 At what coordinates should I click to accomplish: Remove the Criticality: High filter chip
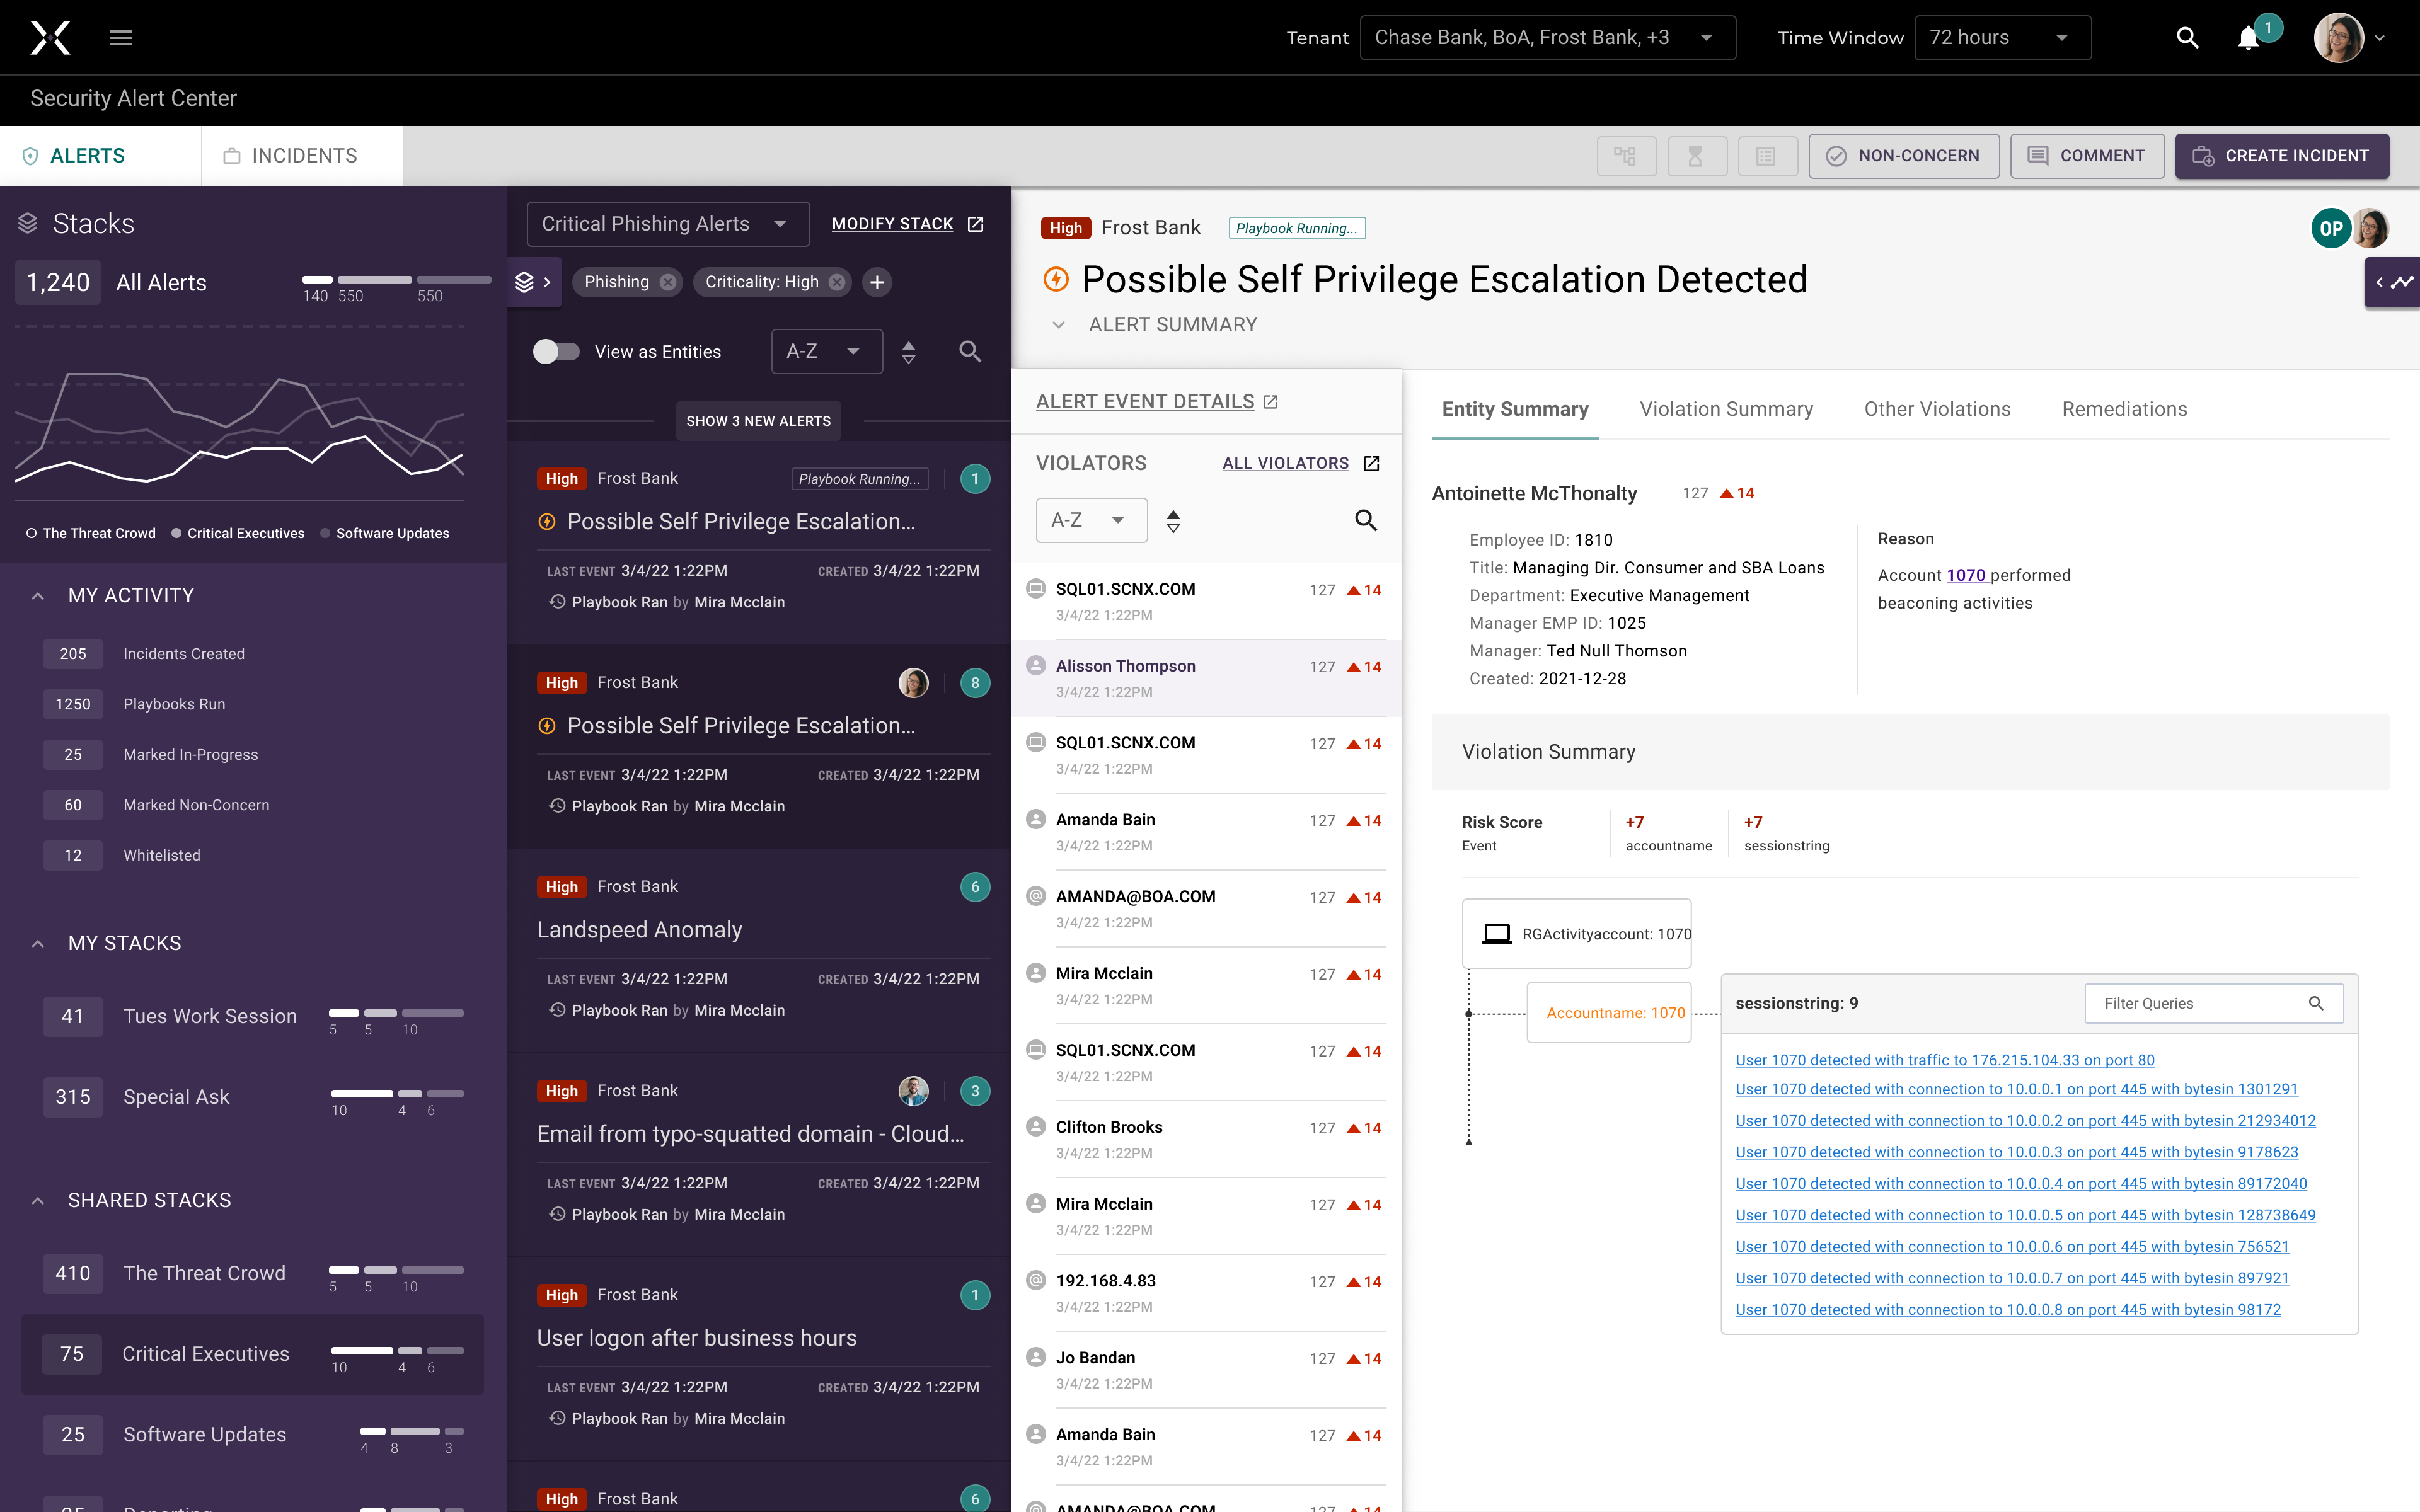tap(837, 282)
